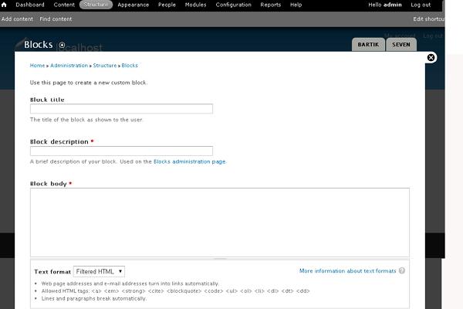Go to the People menu

tap(167, 5)
